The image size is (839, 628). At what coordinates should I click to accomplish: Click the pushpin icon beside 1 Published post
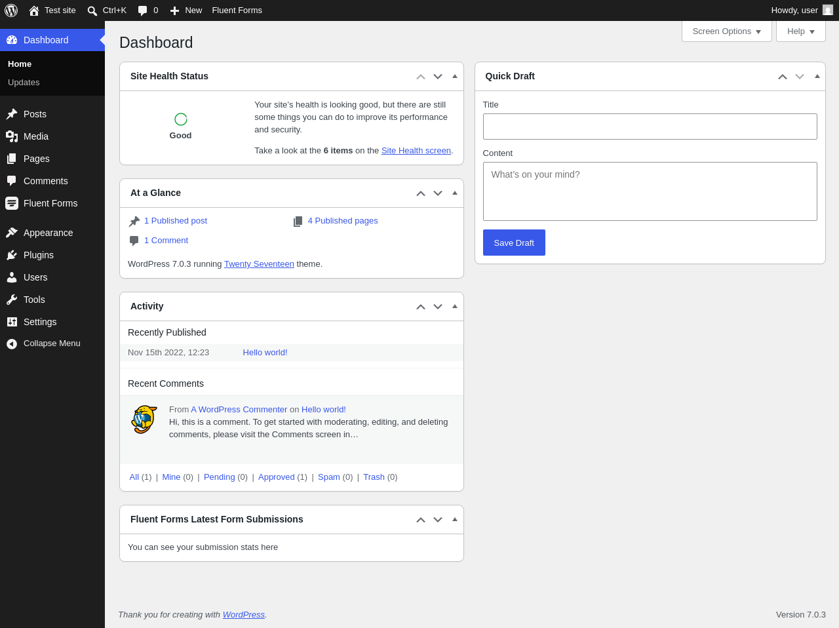point(134,222)
